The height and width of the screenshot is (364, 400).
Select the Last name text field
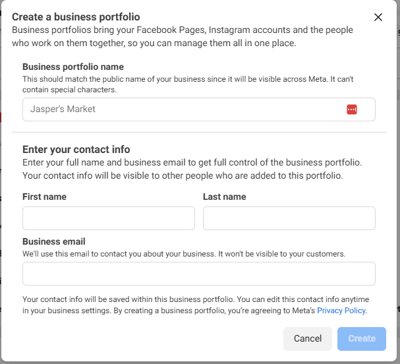click(x=289, y=218)
